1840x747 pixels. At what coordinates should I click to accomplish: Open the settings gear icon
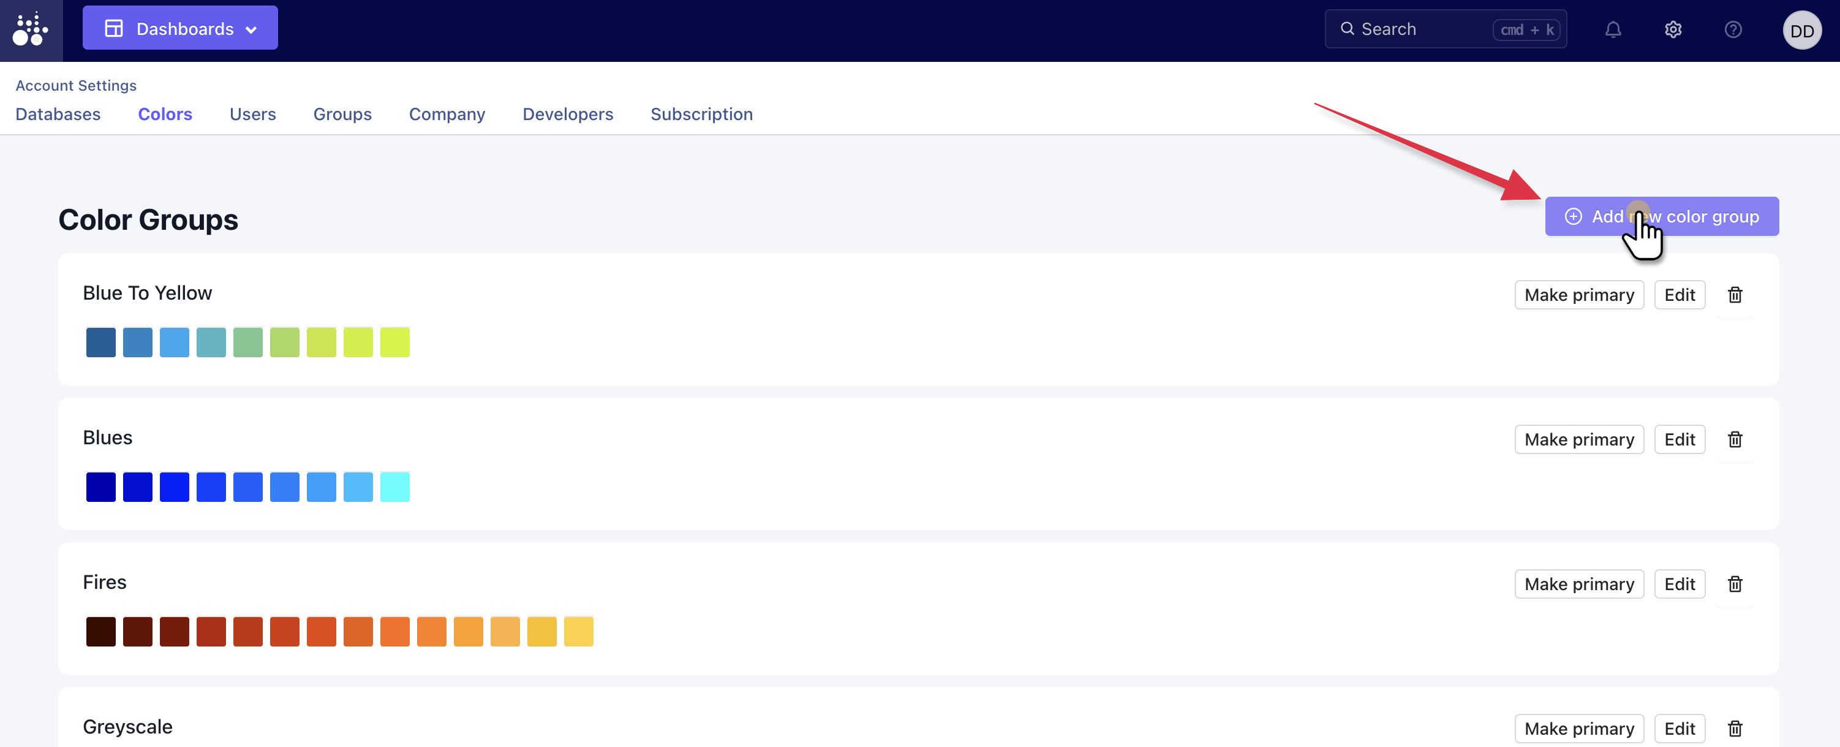1673,29
